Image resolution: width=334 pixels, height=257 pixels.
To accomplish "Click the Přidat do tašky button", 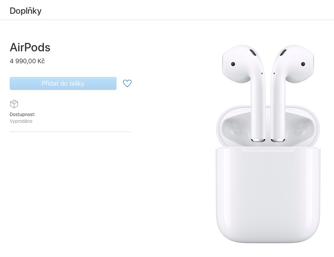I will click(x=63, y=83).
